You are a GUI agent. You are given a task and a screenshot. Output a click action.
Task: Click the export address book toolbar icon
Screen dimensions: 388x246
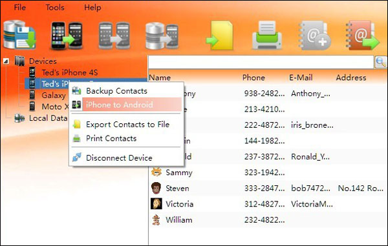click(x=362, y=36)
